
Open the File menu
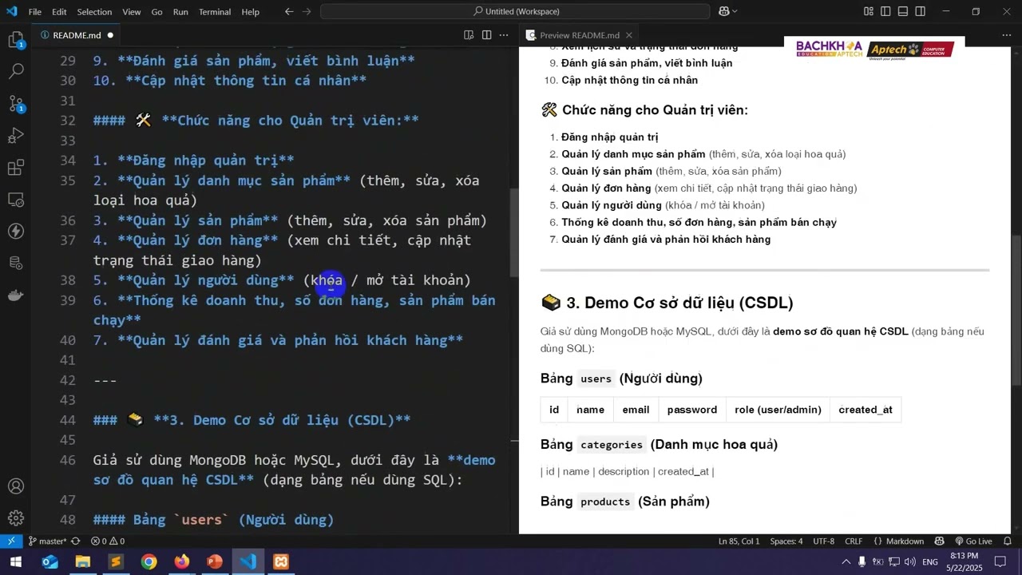point(35,12)
